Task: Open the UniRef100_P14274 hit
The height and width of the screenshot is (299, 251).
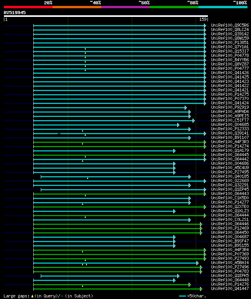Action: pos(230,146)
